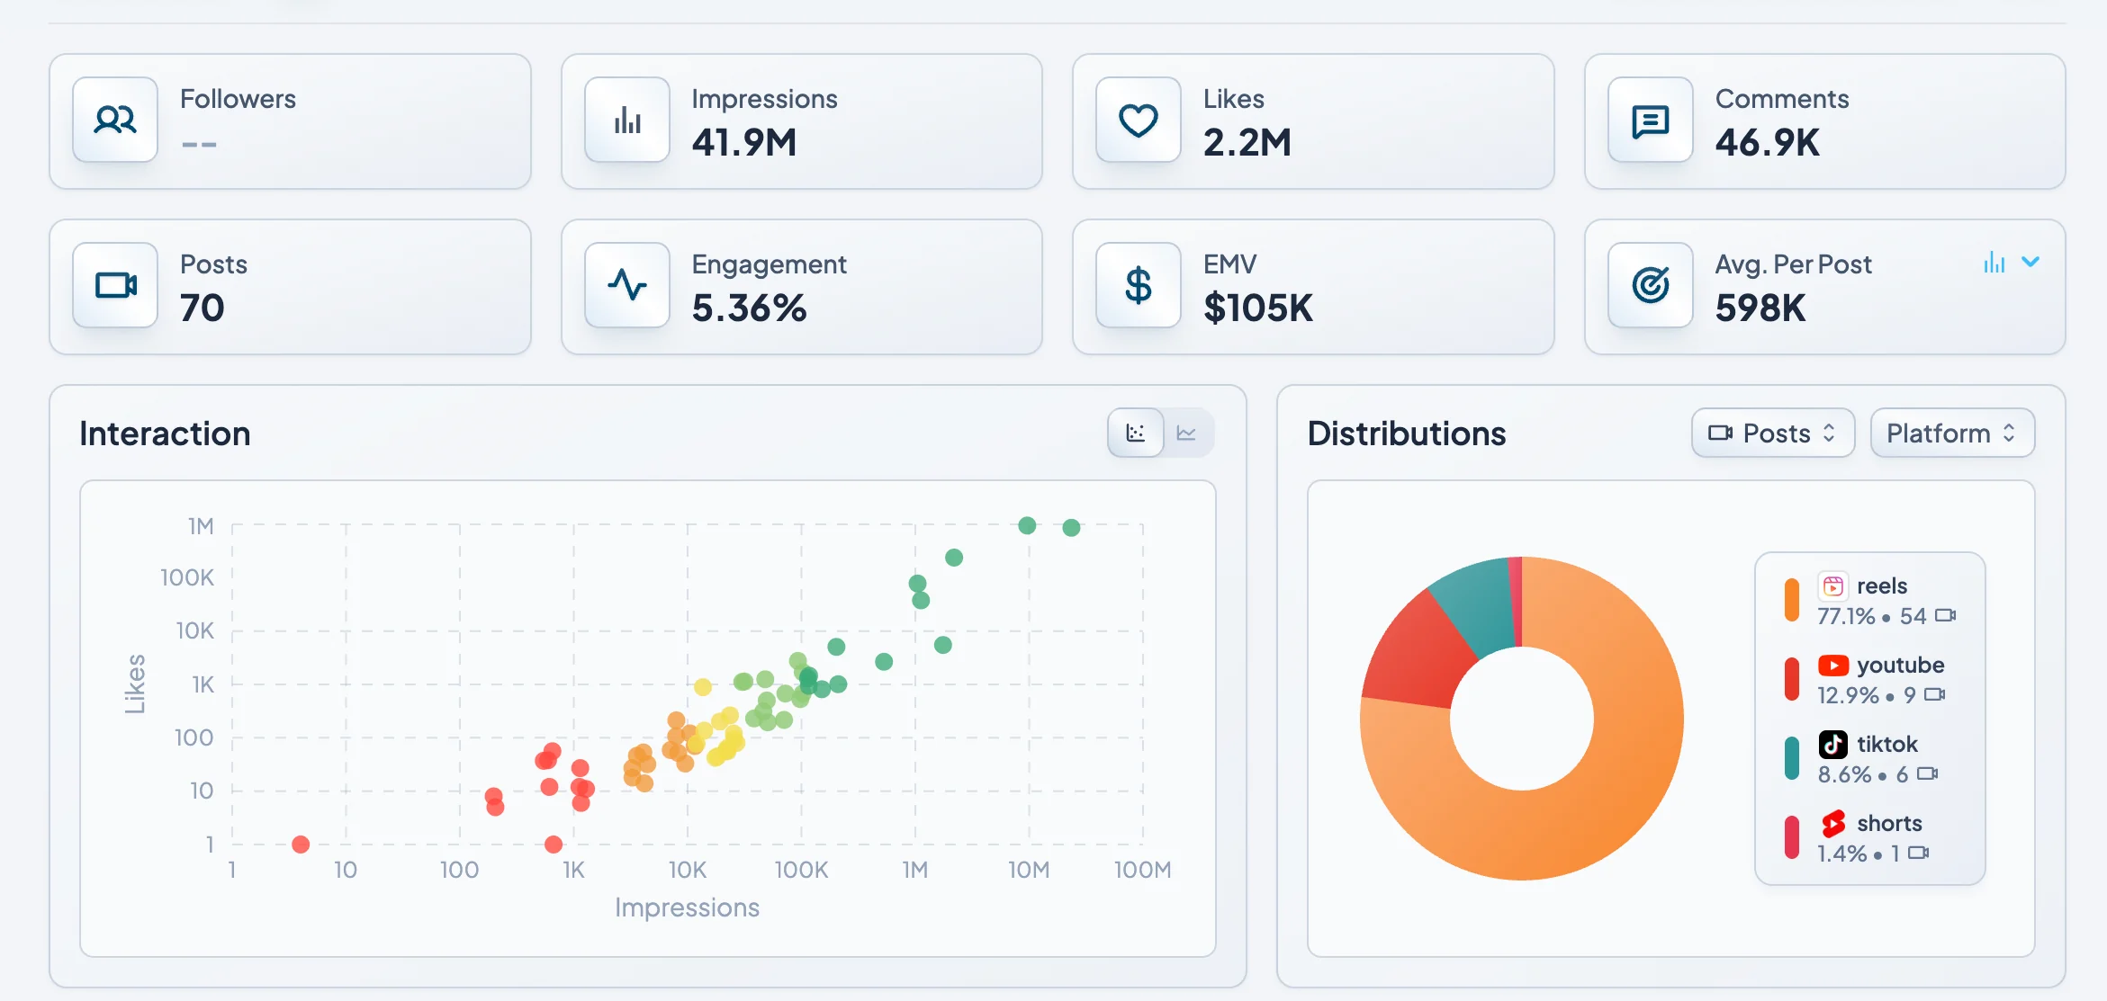Click the Impressions bar chart icon
This screenshot has height=1001, width=2107.
pos(627,120)
